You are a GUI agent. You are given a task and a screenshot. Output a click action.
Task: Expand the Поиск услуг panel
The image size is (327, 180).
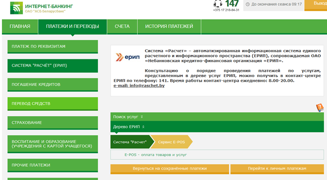217,117
